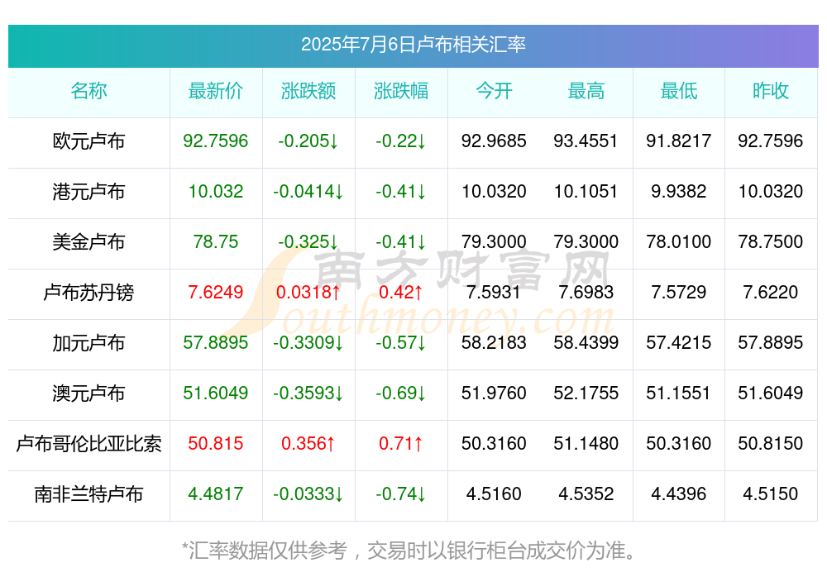Click change percent -0.69↓

401,393
